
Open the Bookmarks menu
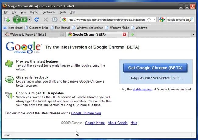49,12
